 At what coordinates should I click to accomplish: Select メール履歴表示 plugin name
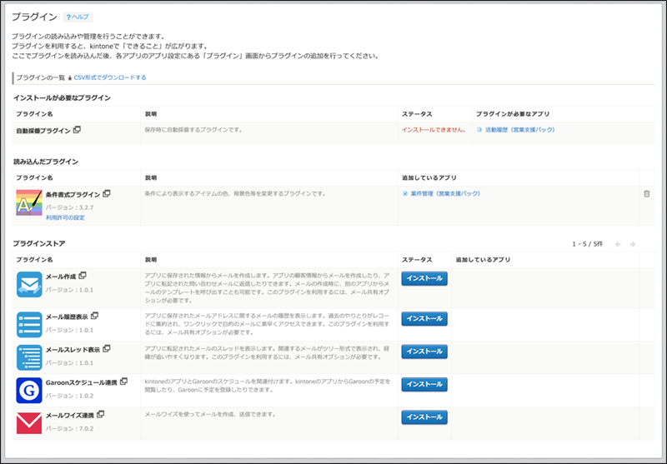click(x=67, y=317)
